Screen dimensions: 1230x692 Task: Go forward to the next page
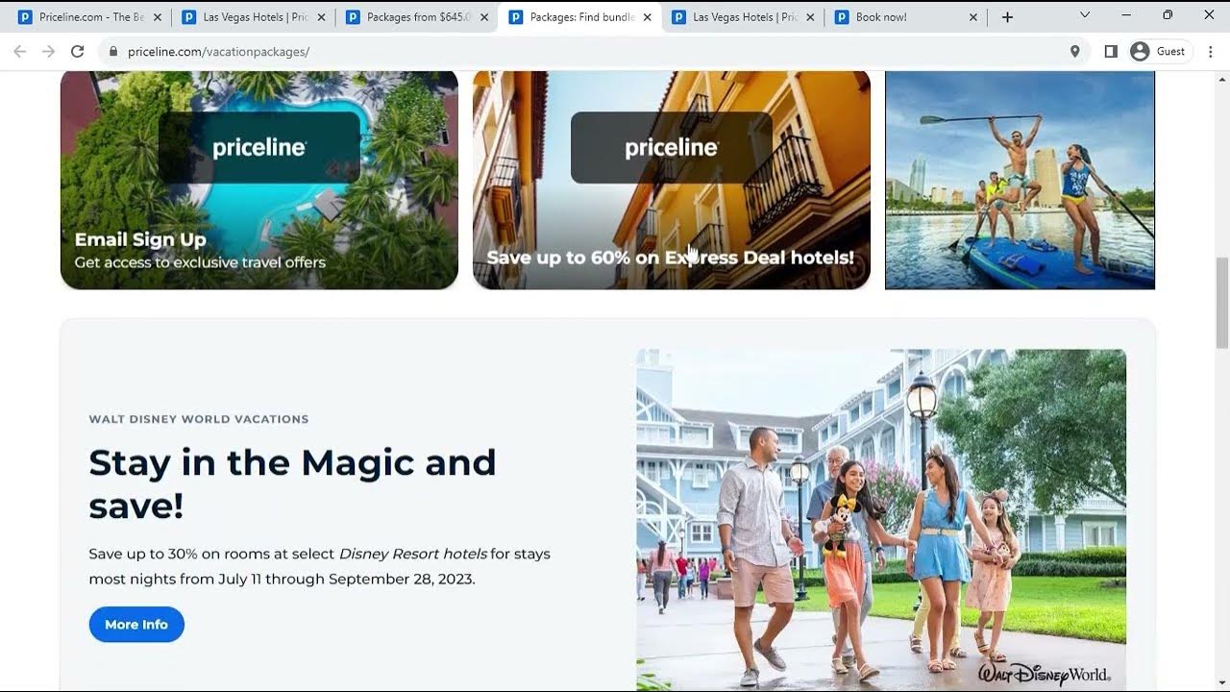click(48, 51)
